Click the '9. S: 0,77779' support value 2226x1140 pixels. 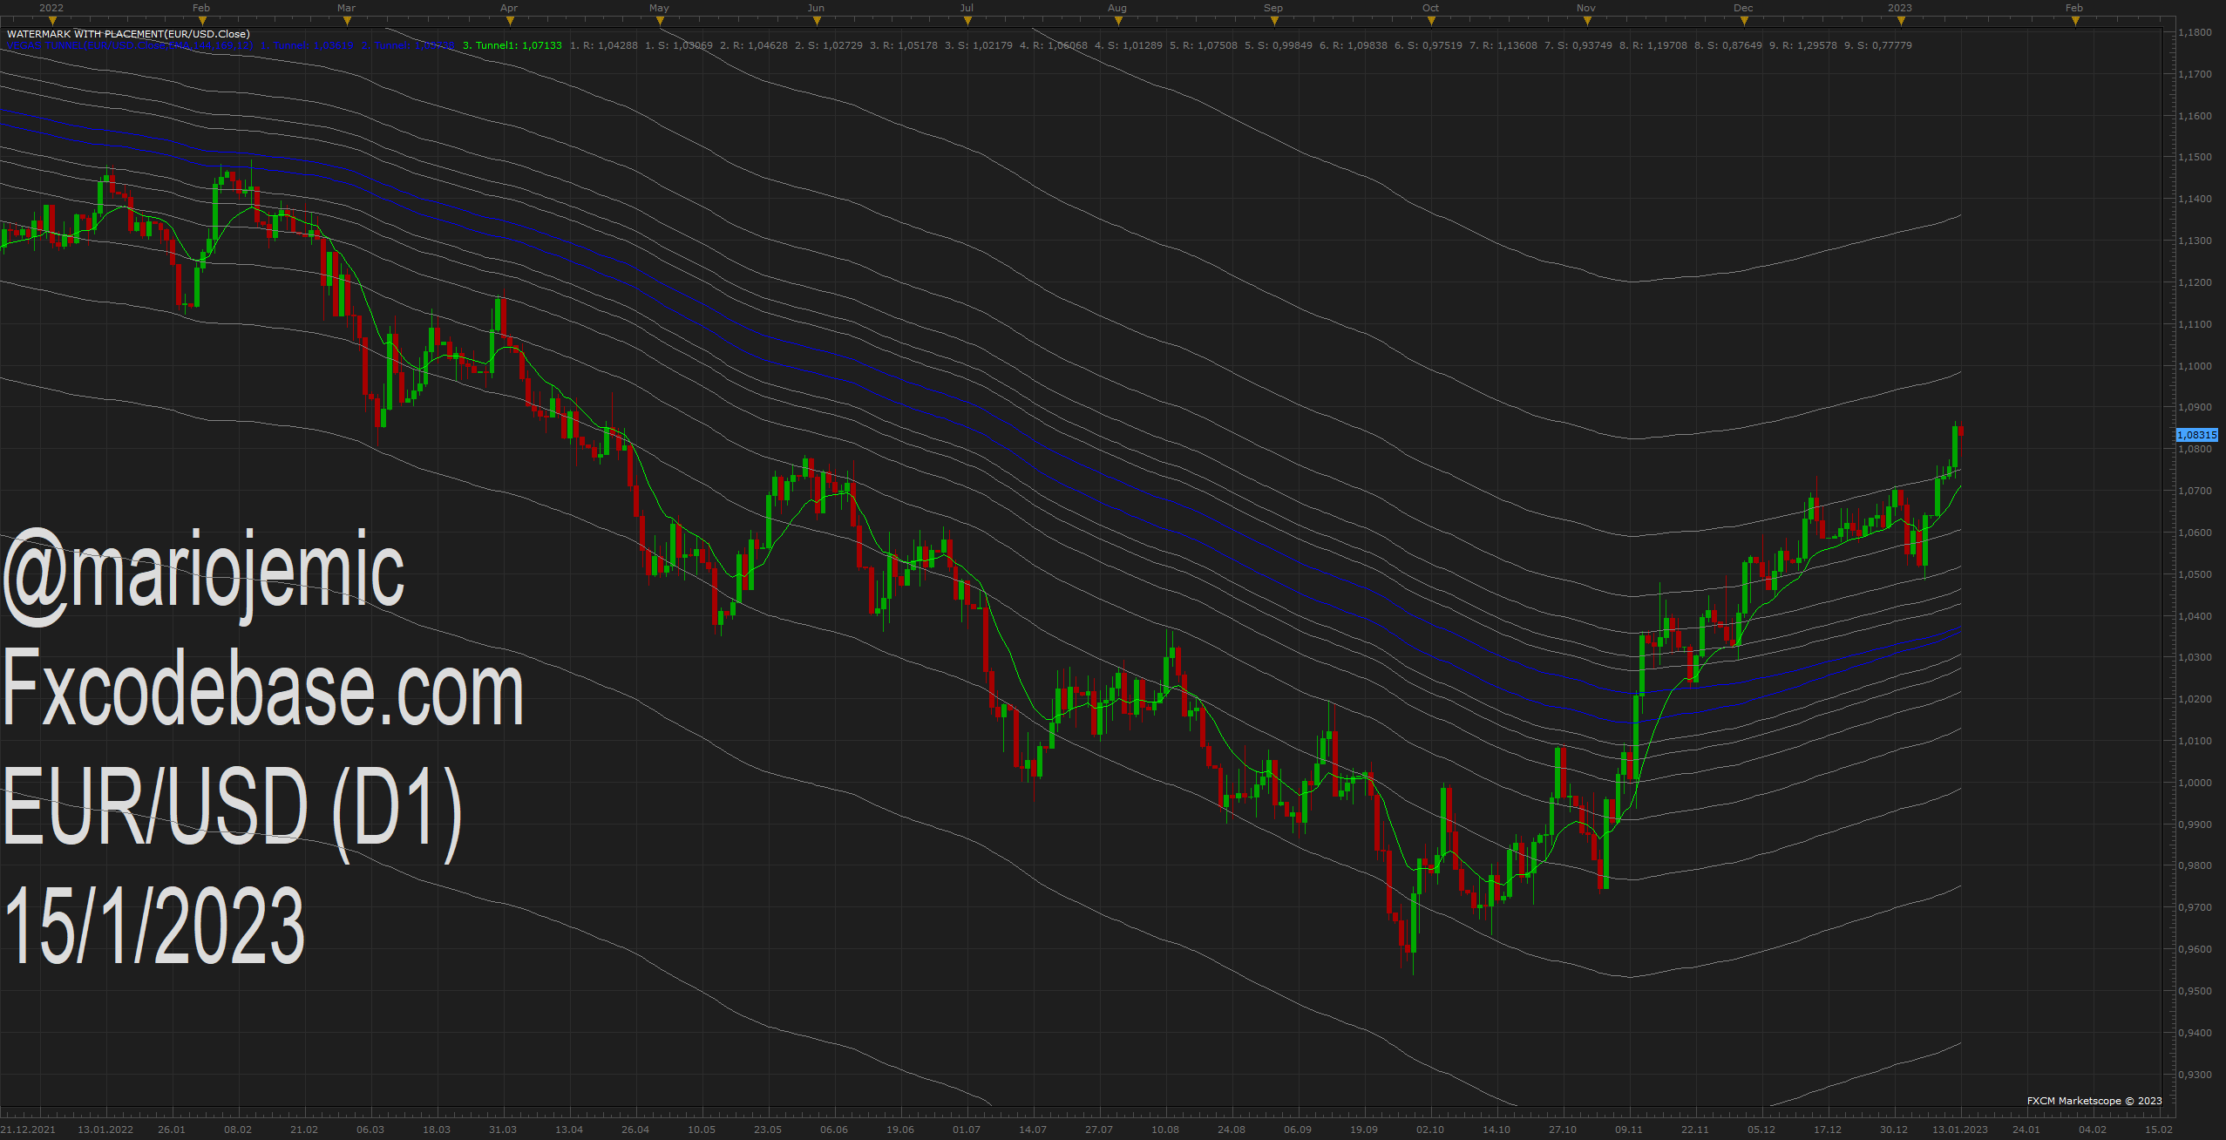tap(1878, 45)
